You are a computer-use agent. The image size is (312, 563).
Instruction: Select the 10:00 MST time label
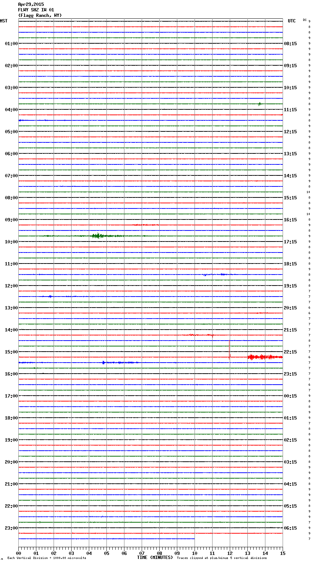pos(11,242)
